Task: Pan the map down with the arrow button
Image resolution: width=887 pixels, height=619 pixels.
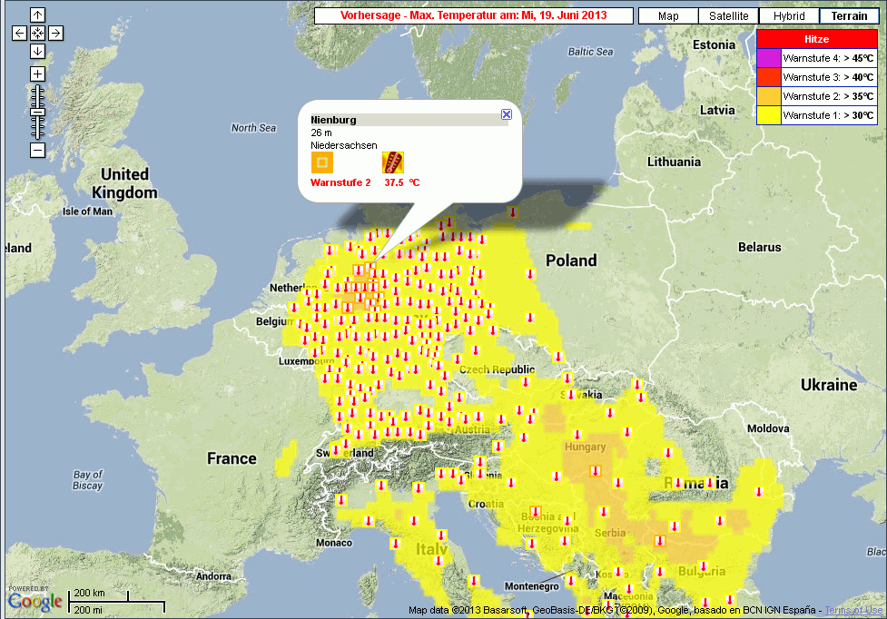Action: tap(37, 51)
